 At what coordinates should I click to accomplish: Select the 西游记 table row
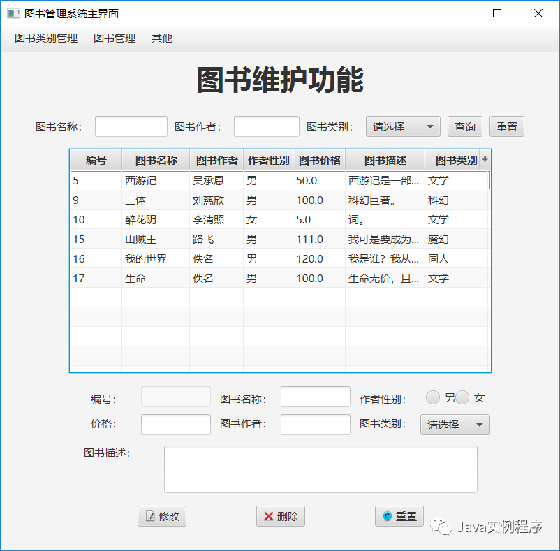[280, 180]
